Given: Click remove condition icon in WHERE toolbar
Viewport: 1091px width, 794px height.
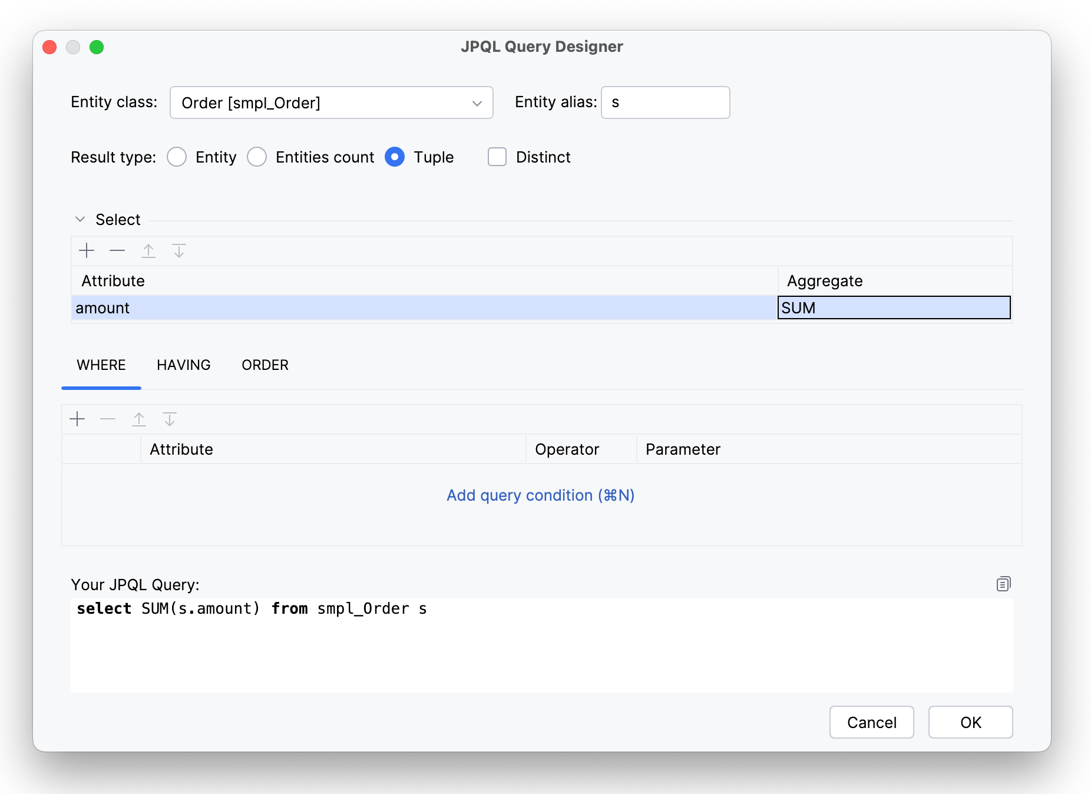Looking at the screenshot, I should pos(108,419).
